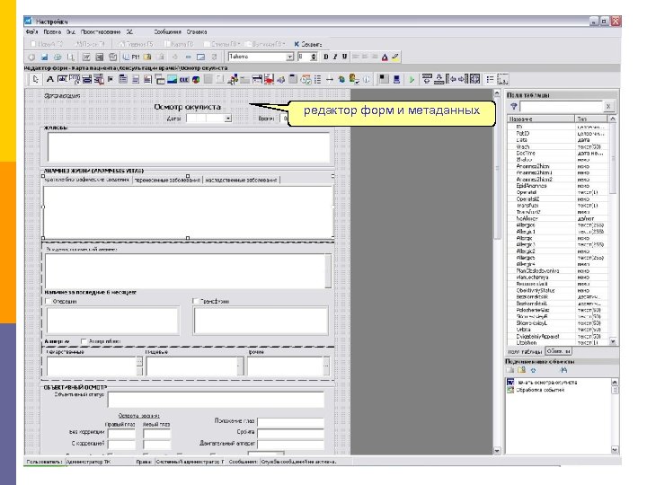The height and width of the screenshot is (485, 647).
Task: Click the font size stepper arrows
Action: (314, 57)
